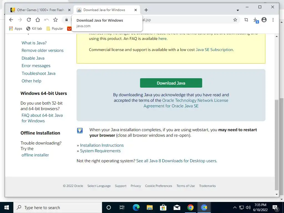Go back with the browser back arrow

(x=11, y=20)
